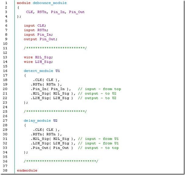The width and height of the screenshot is (185, 175).
Task: Click the 'module' keyword on line 1
Action: tap(24, 3)
